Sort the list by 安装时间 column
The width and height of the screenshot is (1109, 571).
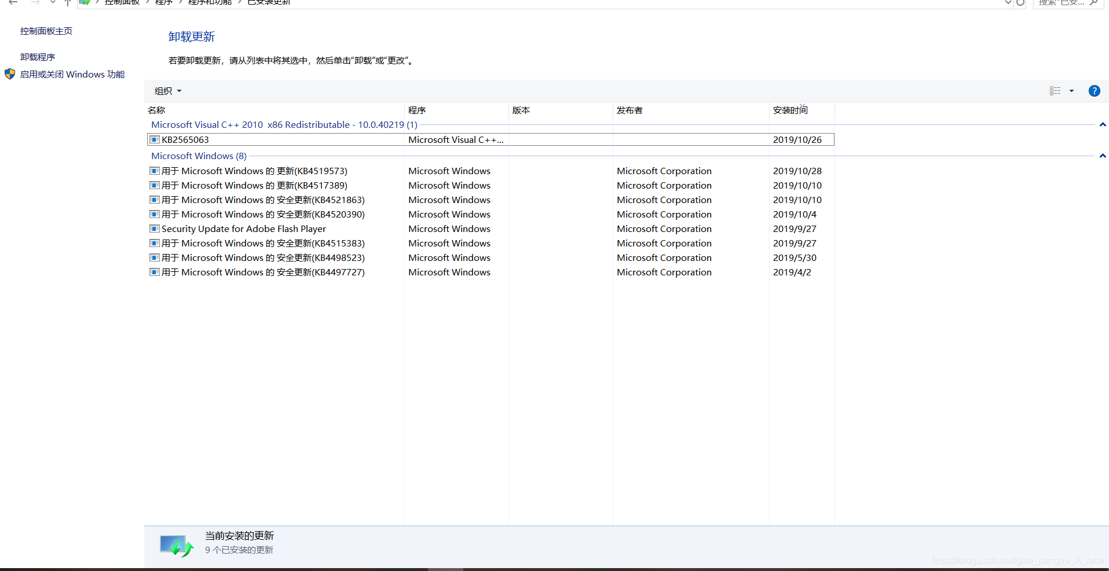(790, 110)
